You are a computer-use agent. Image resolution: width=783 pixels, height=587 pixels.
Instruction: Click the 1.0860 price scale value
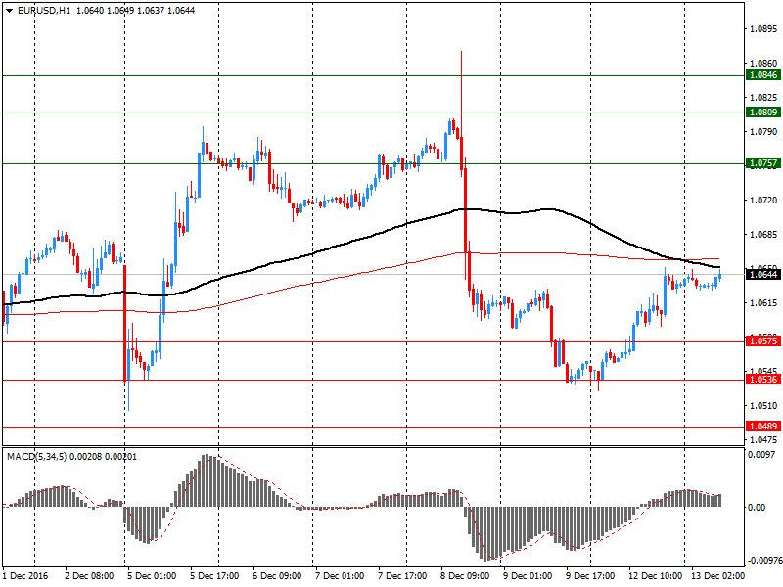point(763,64)
